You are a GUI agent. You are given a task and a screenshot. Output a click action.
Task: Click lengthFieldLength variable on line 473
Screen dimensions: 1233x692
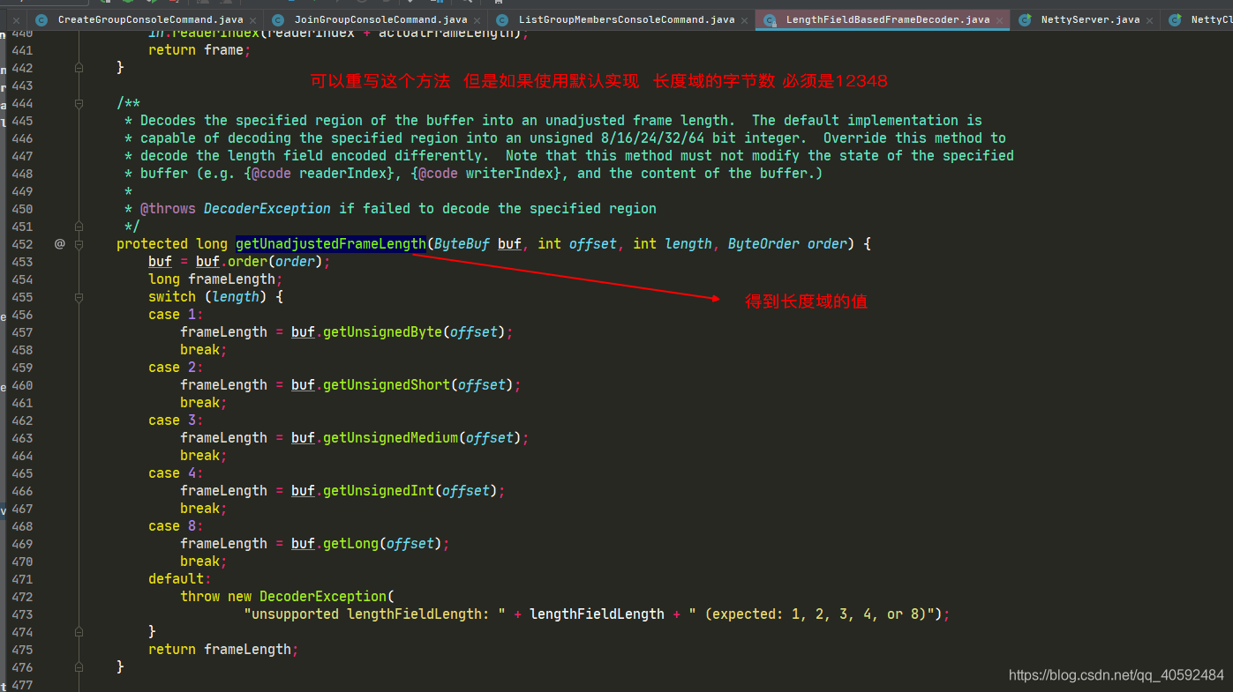[x=597, y=614]
